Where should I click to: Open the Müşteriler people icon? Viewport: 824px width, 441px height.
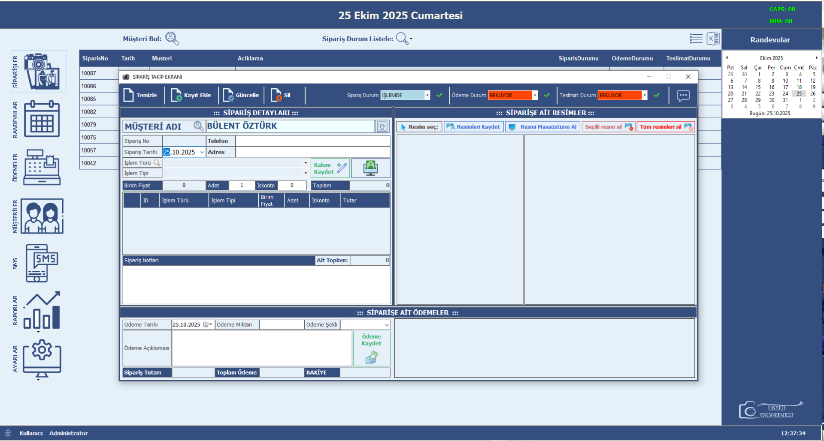point(42,216)
